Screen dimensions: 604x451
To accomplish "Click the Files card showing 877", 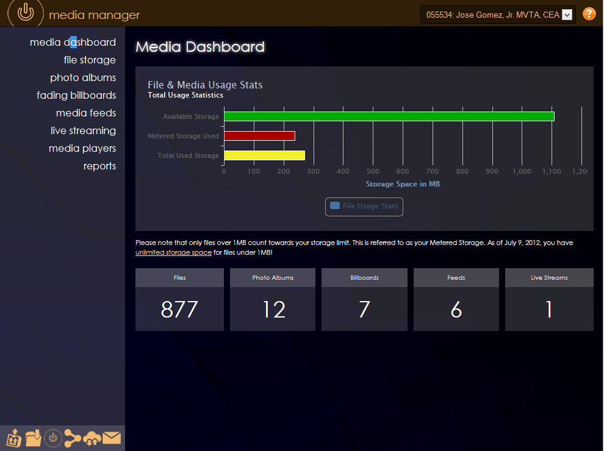I will coord(179,299).
